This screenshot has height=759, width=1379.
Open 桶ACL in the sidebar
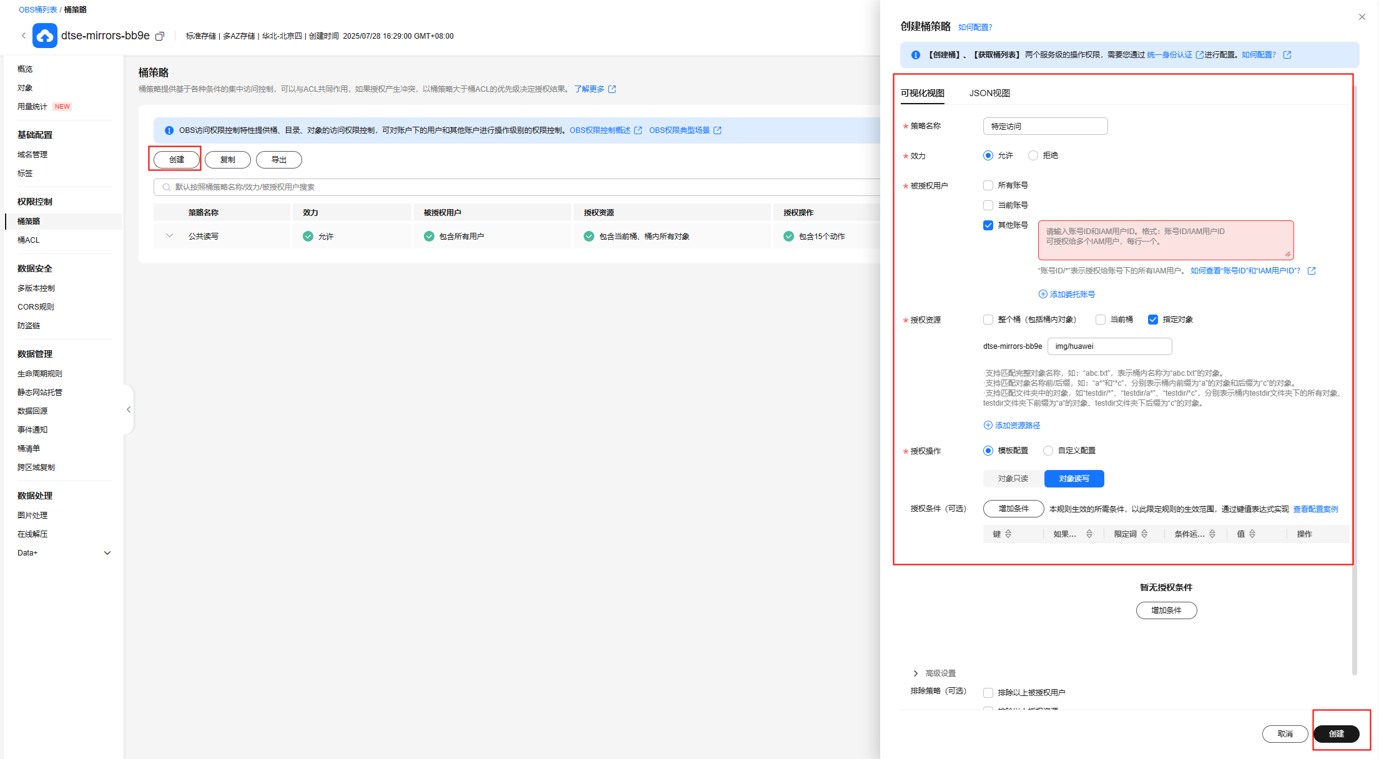click(x=29, y=240)
